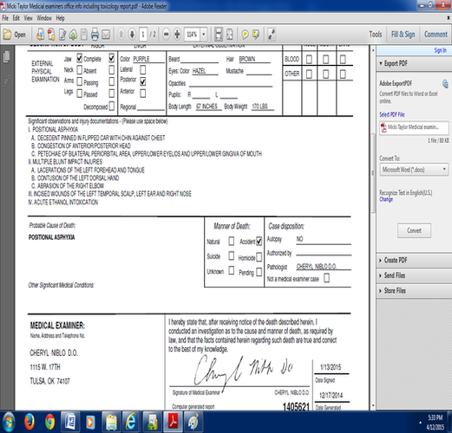Click the Windows Start button
Image resolution: width=452 pixels, height=433 pixels.
pos(9,423)
